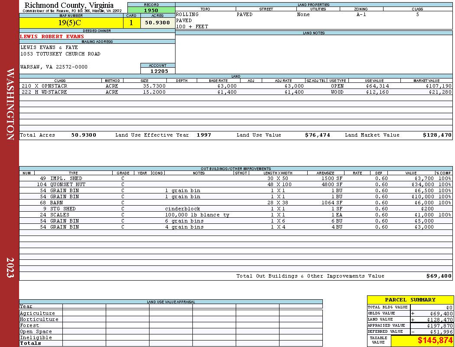Click Total Out Buildings value $69,400
The height and width of the screenshot is (347, 455).
[x=439, y=276]
